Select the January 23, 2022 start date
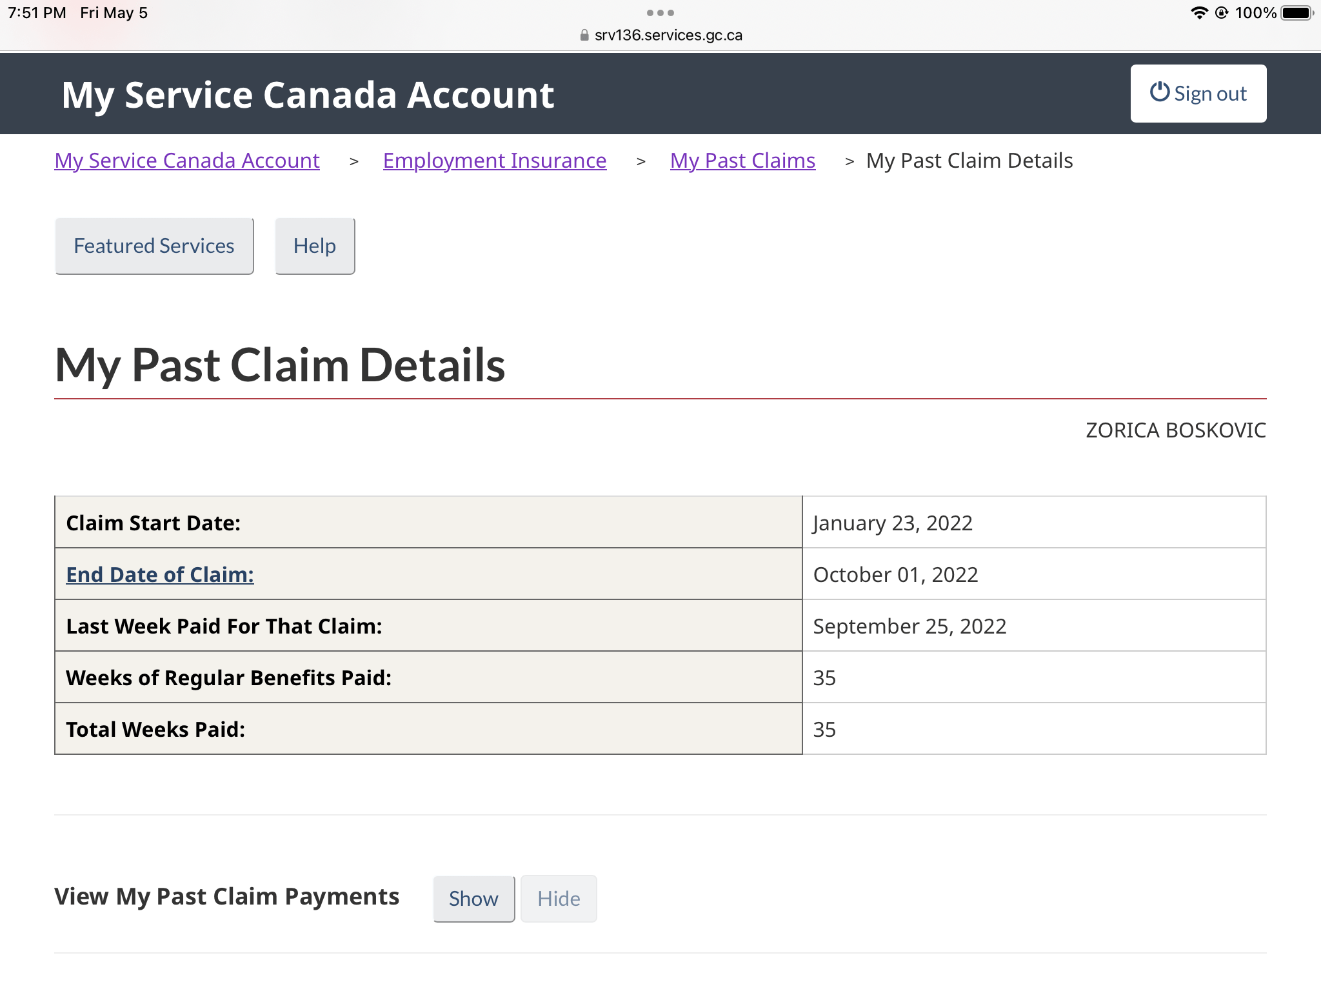Screen dimensions: 1321x991 click(x=893, y=523)
